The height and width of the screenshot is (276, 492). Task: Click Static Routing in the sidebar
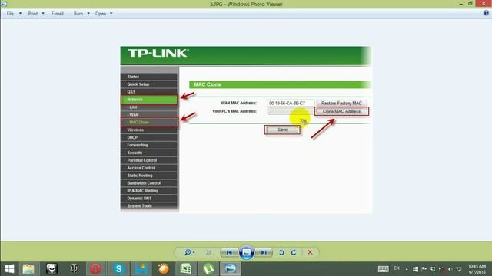pos(149,176)
